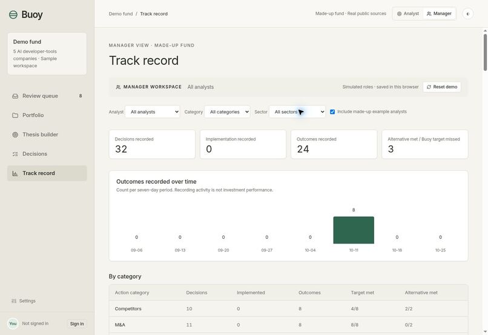Open the Demo fund workspace card
The height and width of the screenshot is (335, 488).
coord(47,53)
